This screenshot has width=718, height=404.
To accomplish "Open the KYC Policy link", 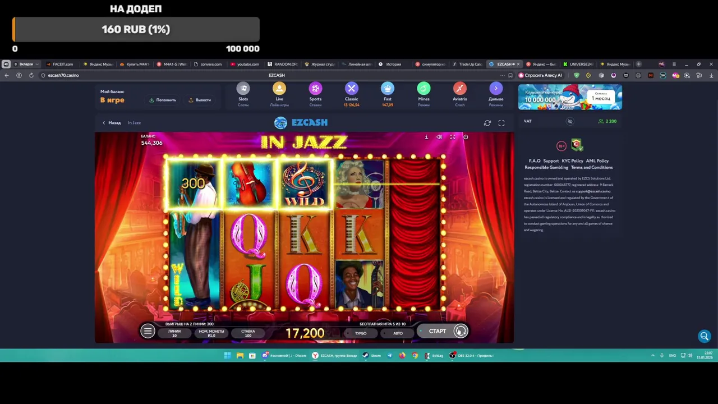I will tap(573, 161).
